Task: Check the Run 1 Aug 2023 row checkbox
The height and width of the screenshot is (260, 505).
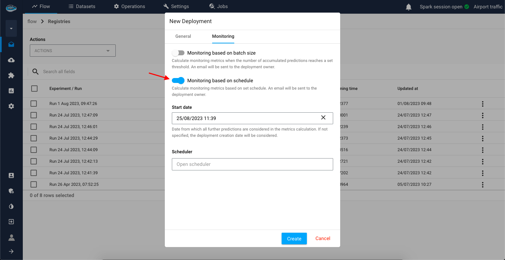Action: pos(34,104)
